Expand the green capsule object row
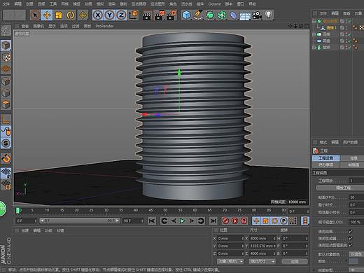 pyautogui.click(x=314, y=34)
